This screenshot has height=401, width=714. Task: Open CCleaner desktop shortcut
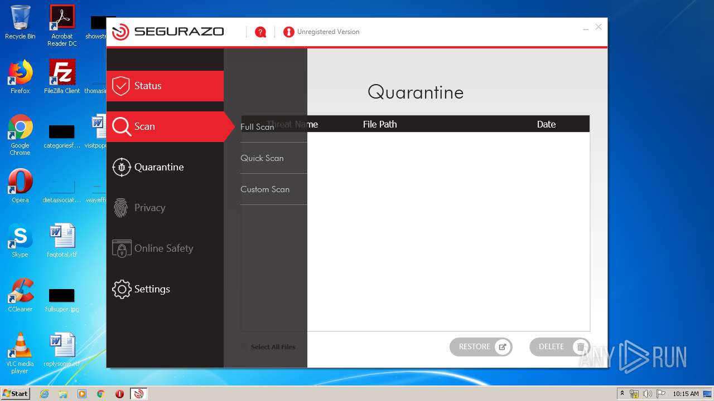20,295
